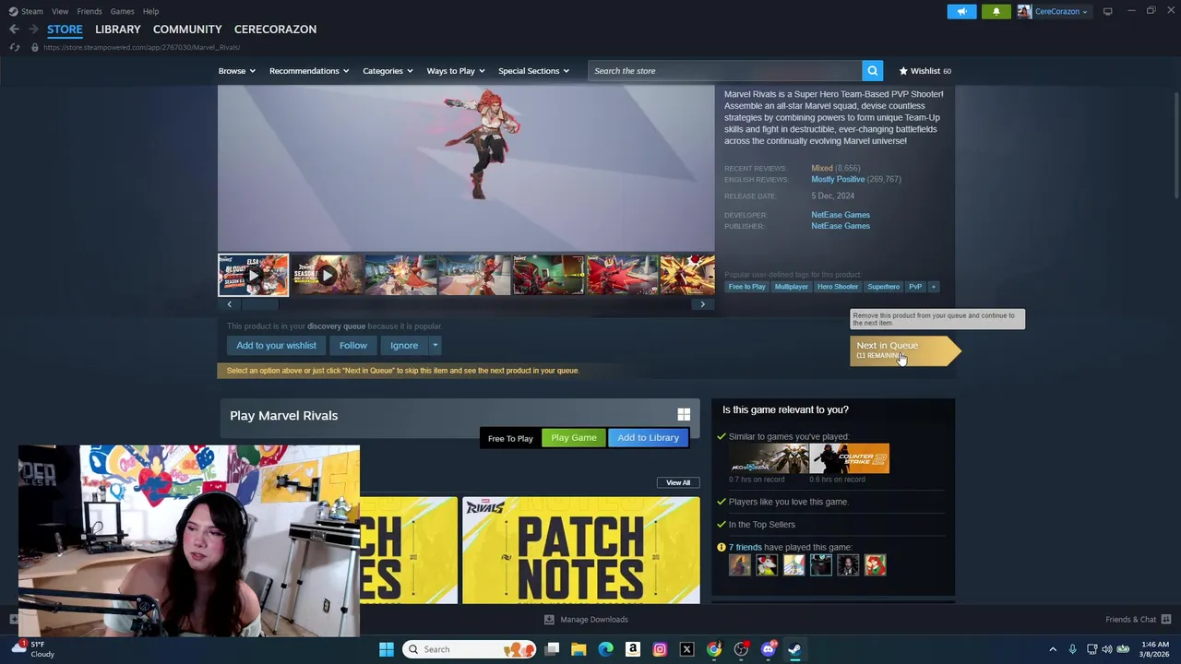Open X app from the taskbar
The width and height of the screenshot is (1181, 664).
tap(686, 649)
